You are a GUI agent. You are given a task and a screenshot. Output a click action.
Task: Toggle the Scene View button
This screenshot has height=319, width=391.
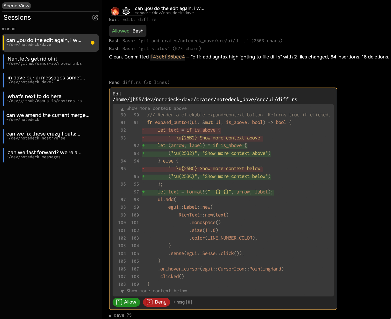coord(16,6)
